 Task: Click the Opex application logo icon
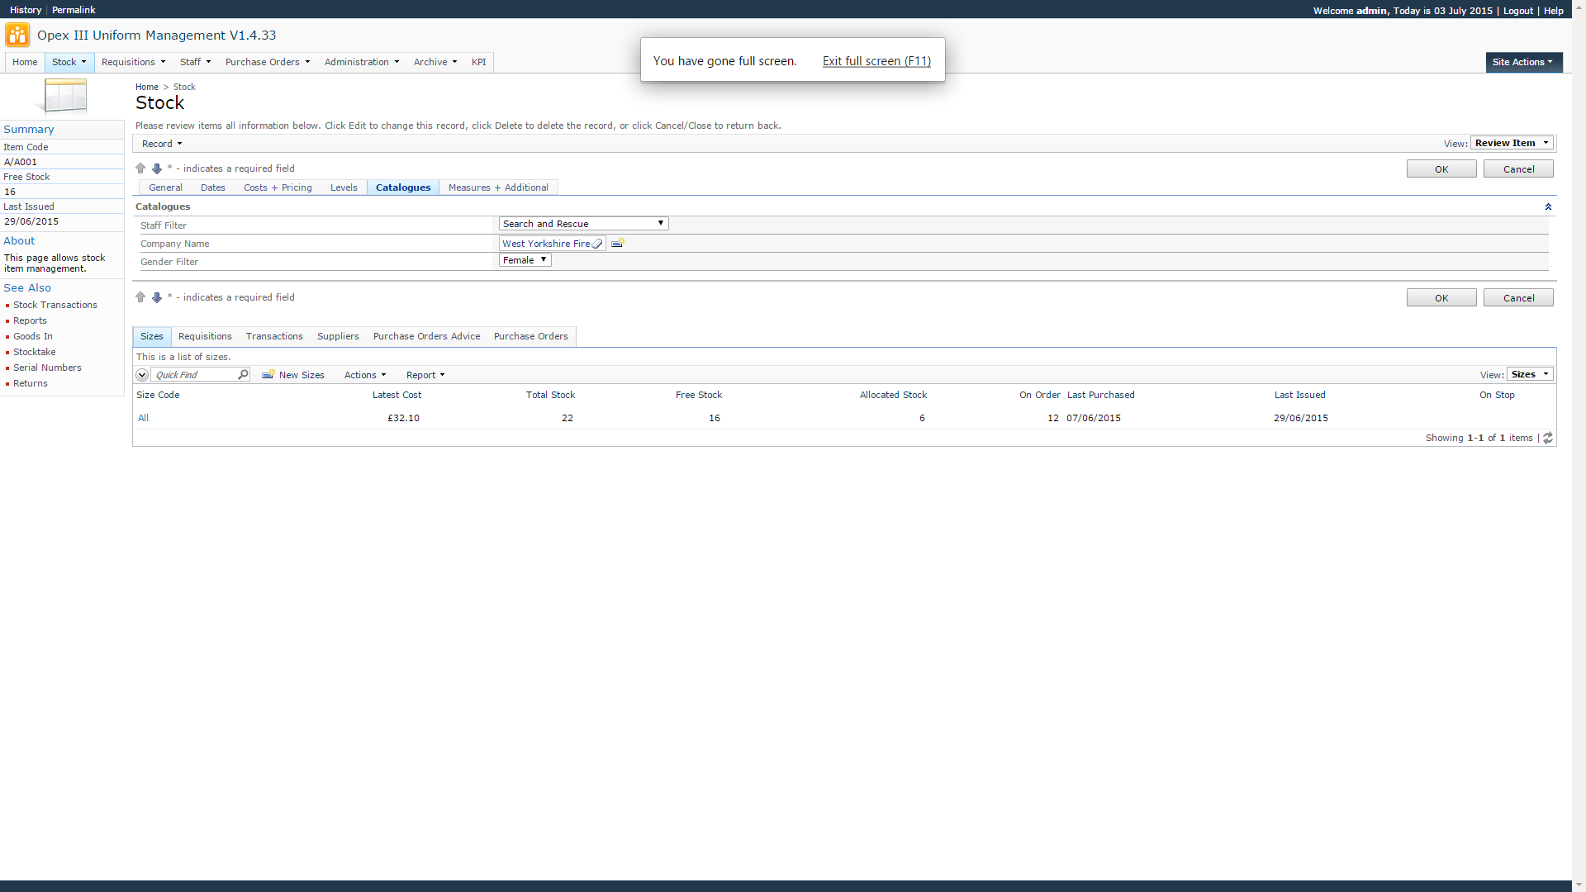17,36
